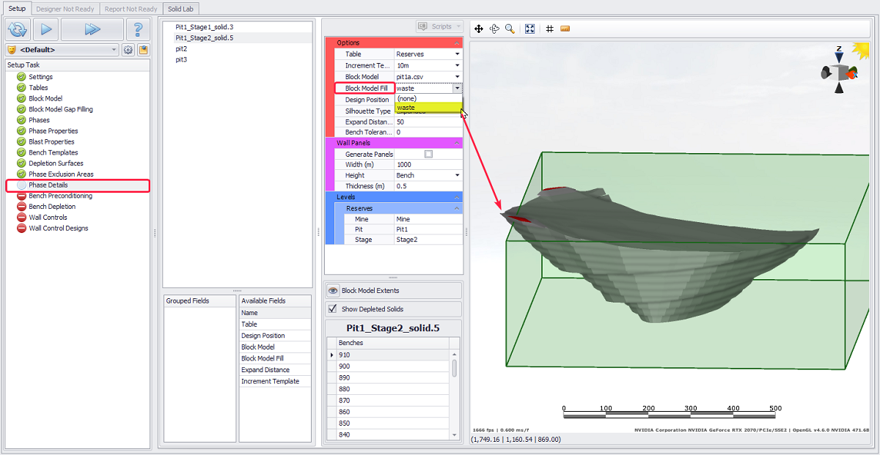The width and height of the screenshot is (880, 455).
Task: Click the refresh arrows icon button
Action: tap(17, 29)
